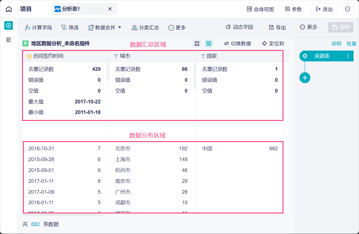This screenshot has width=359, height=234.
Task: Click 切换数据 switch data
Action: pos(238,43)
